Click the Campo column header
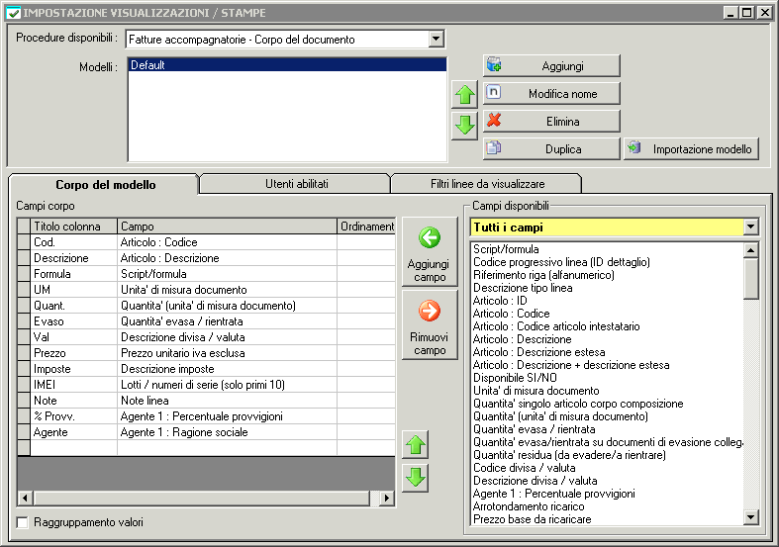The image size is (779, 547). (227, 227)
